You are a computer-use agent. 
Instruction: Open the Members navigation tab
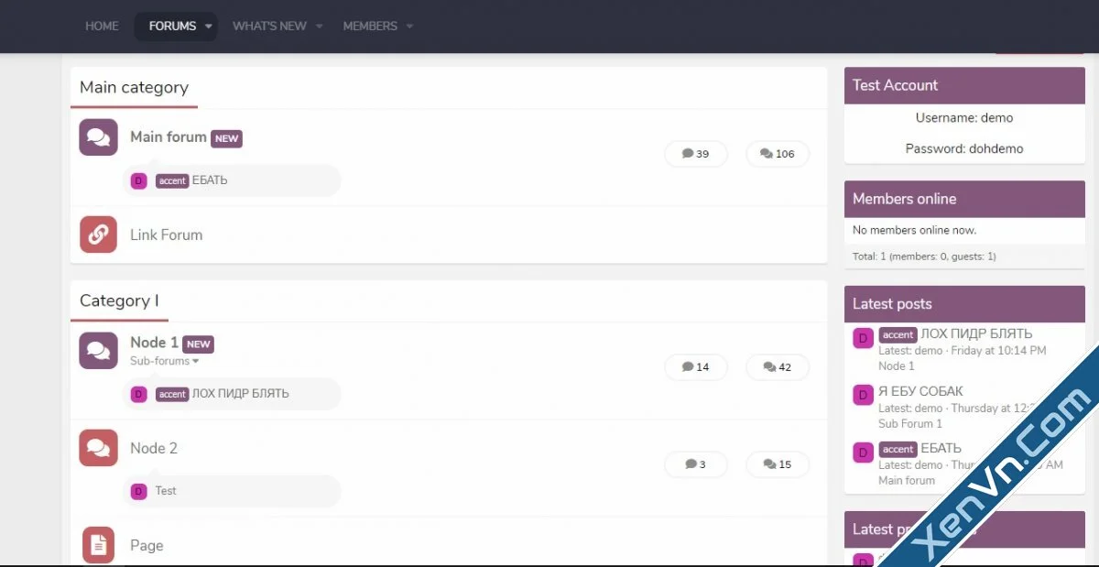(370, 27)
